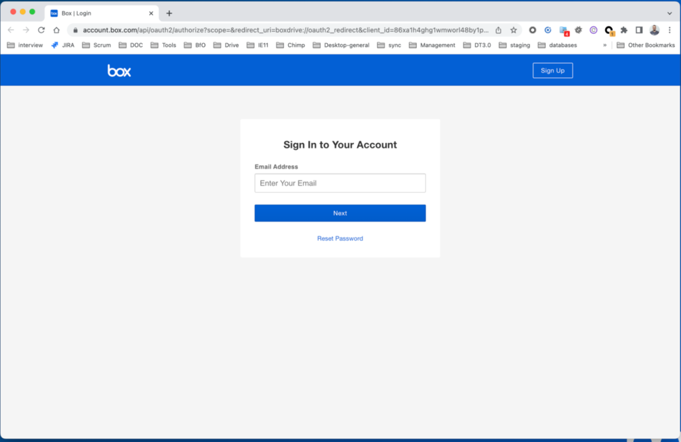Screen dimensions: 681x442
Task: Focus the Email Address input field
Action: tap(340, 183)
